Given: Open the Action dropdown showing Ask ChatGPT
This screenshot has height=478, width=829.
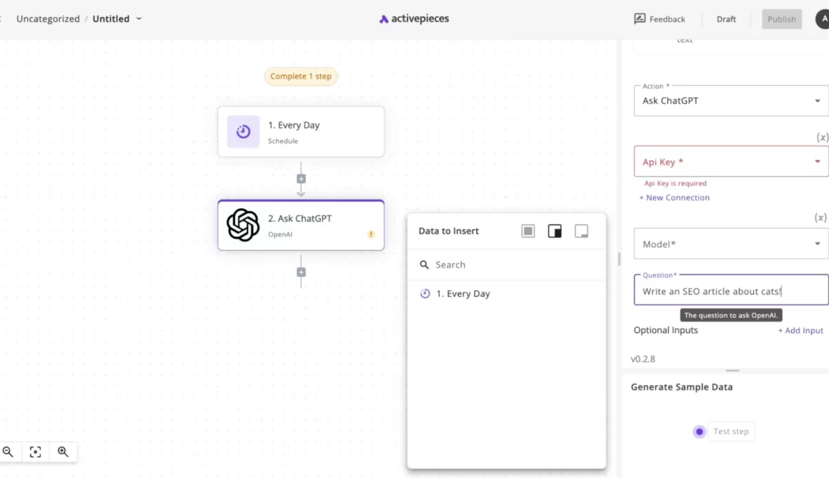Looking at the screenshot, I should pyautogui.click(x=730, y=100).
